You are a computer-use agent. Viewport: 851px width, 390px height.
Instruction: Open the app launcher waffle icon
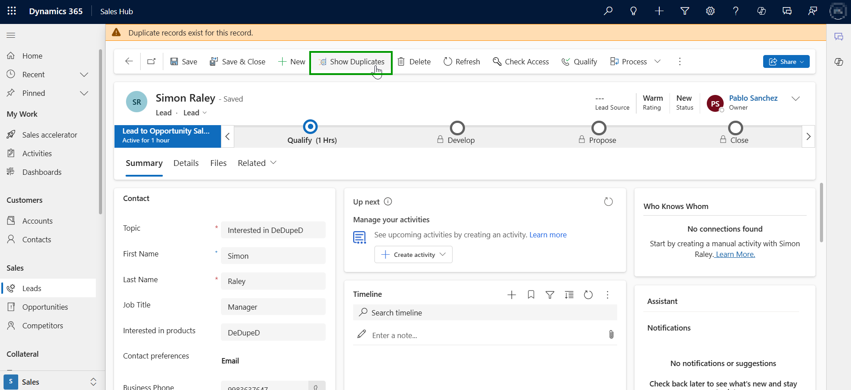12,11
